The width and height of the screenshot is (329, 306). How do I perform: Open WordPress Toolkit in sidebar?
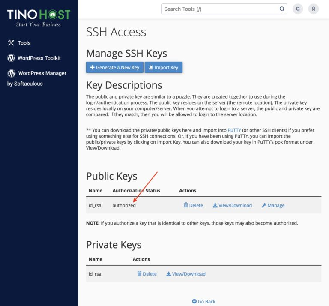point(34,58)
